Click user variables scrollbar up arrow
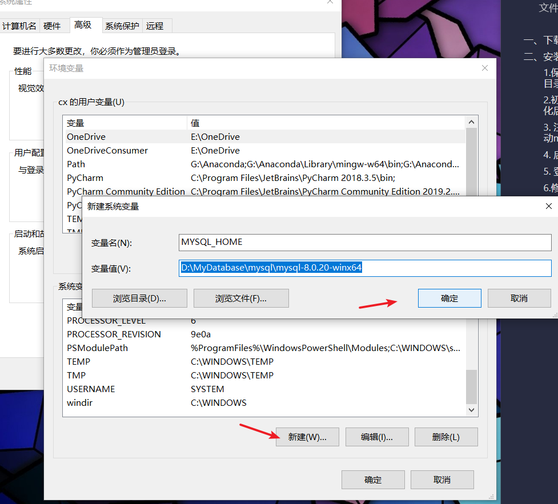Viewport: 558px width, 504px height. pos(472,122)
